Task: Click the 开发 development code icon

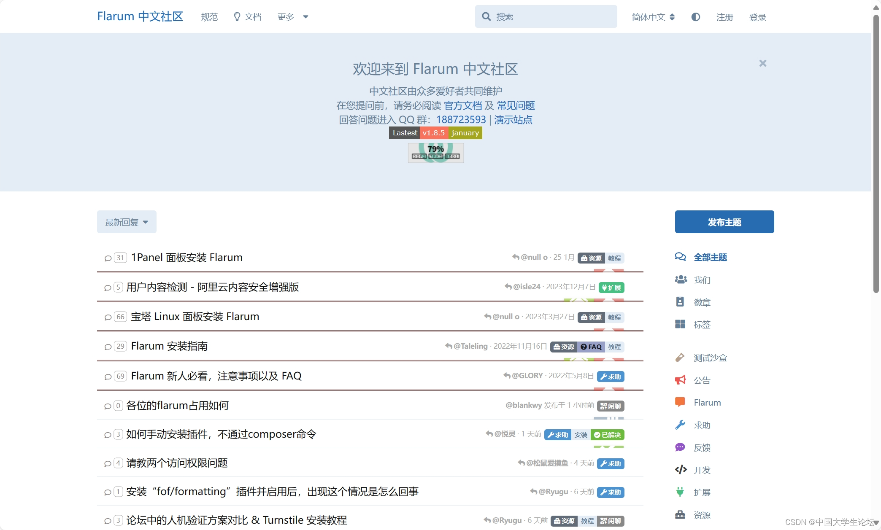Action: point(680,470)
